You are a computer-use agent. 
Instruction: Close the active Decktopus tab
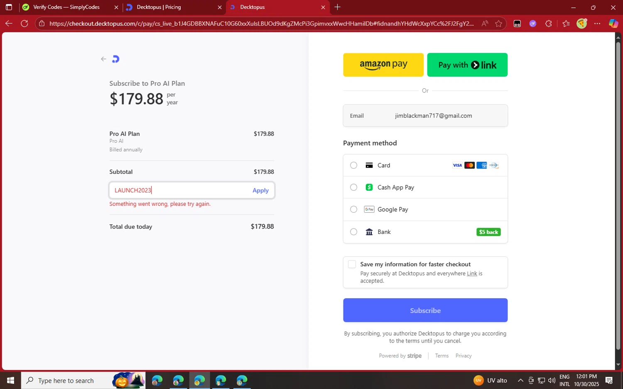[323, 7]
